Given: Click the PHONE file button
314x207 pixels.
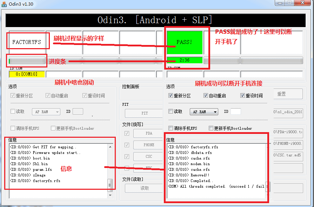Looking at the screenshot, I should (148, 145).
